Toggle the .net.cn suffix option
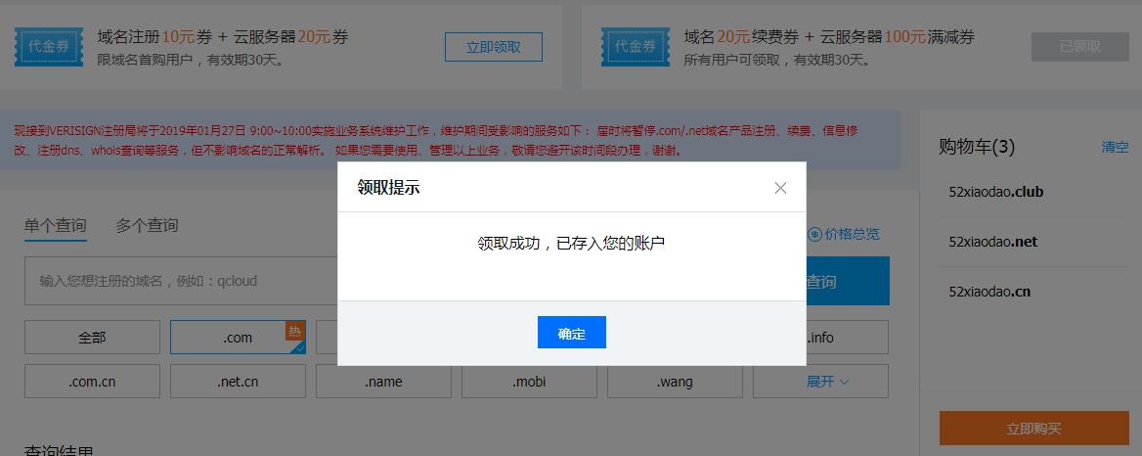The image size is (1142, 456). pyautogui.click(x=238, y=382)
